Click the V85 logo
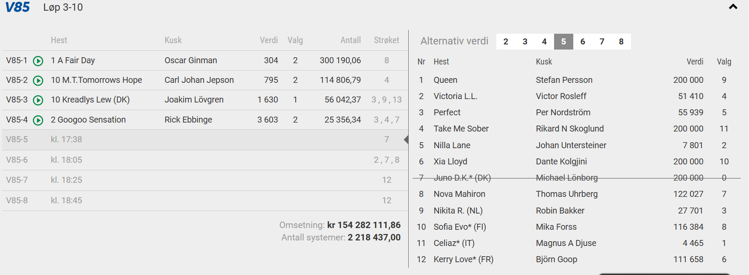The width and height of the screenshot is (749, 275). [x=18, y=7]
